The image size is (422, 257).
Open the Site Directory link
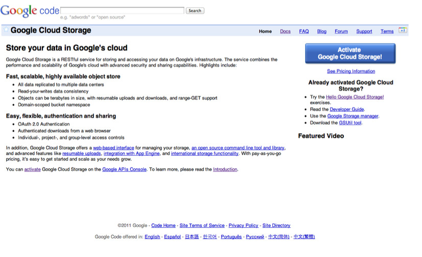point(276,225)
